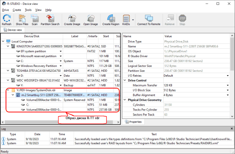Viewport: 235px width, 154px height.
Task: Open the Tools menu
Action: tap(28, 10)
